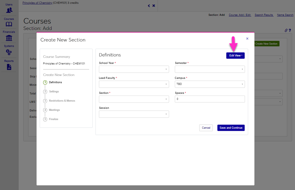Click the Cancel button
This screenshot has height=190, width=295.
pos(206,128)
